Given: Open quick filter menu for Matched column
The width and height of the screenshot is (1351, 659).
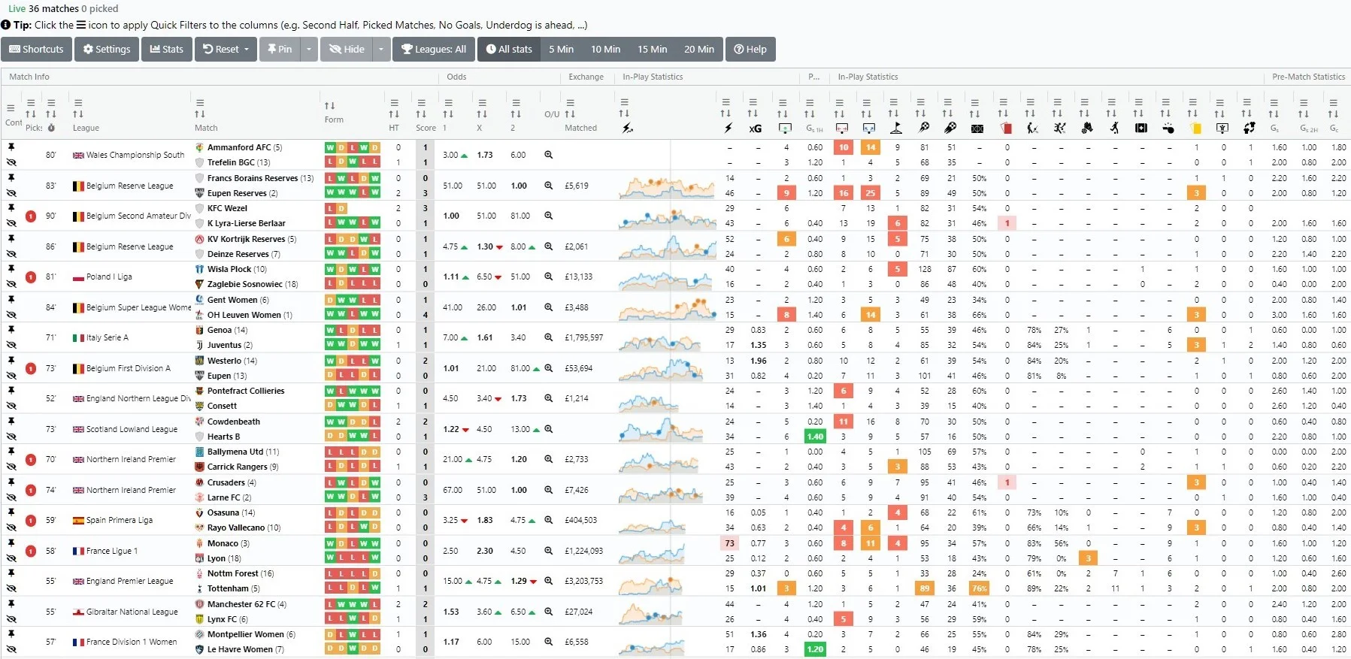Looking at the screenshot, I should [570, 102].
